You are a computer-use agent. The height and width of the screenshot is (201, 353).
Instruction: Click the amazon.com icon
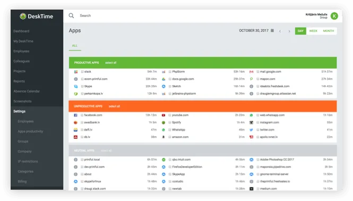coord(163,137)
